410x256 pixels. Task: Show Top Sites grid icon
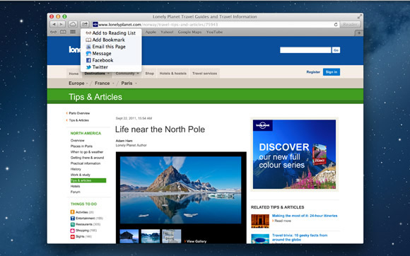click(x=73, y=32)
